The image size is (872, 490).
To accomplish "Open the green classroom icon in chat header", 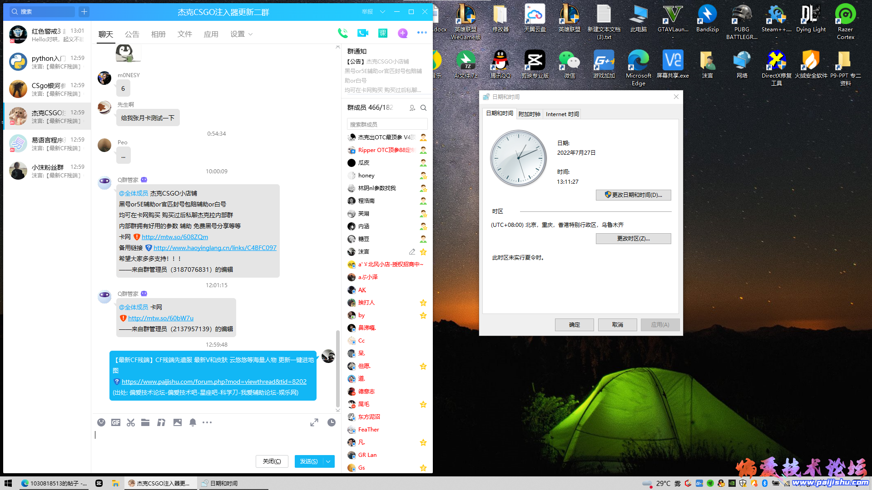I will (x=383, y=33).
